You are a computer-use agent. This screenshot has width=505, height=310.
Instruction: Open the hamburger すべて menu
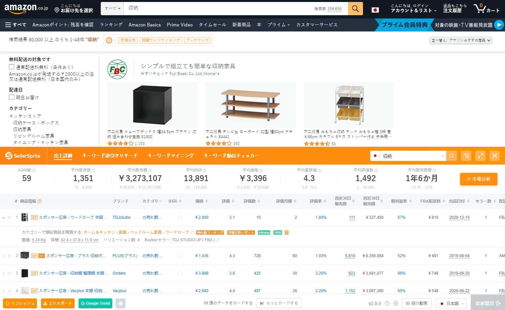tap(16, 25)
